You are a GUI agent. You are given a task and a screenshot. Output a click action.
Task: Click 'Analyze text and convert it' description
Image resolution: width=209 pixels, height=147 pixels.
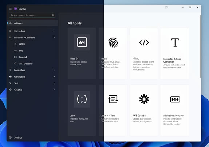point(174,66)
